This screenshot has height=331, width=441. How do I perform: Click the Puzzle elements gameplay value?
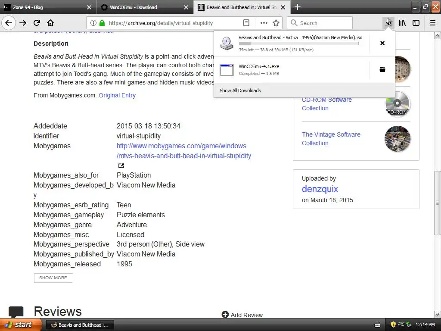[x=141, y=215]
